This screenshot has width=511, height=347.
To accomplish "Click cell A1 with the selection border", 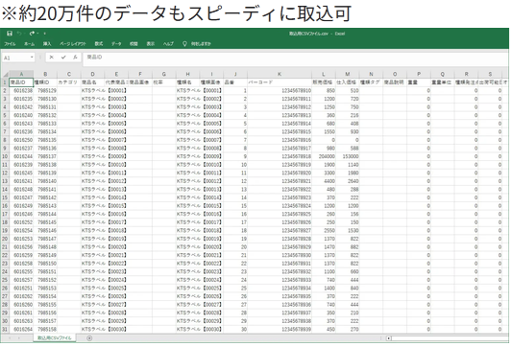I will pos(21,82).
